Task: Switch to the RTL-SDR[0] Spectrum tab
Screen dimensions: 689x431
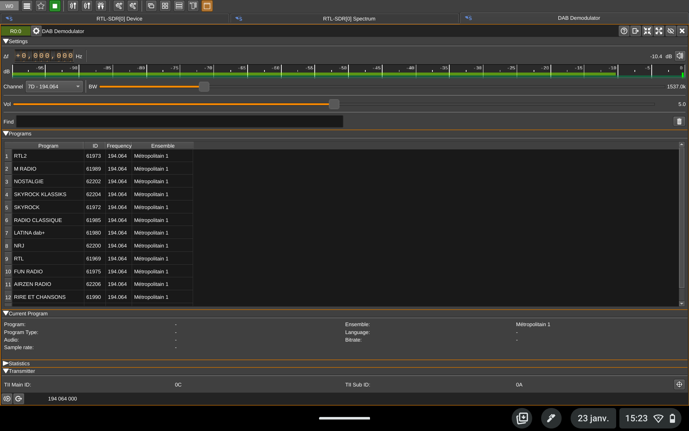Action: [344, 19]
